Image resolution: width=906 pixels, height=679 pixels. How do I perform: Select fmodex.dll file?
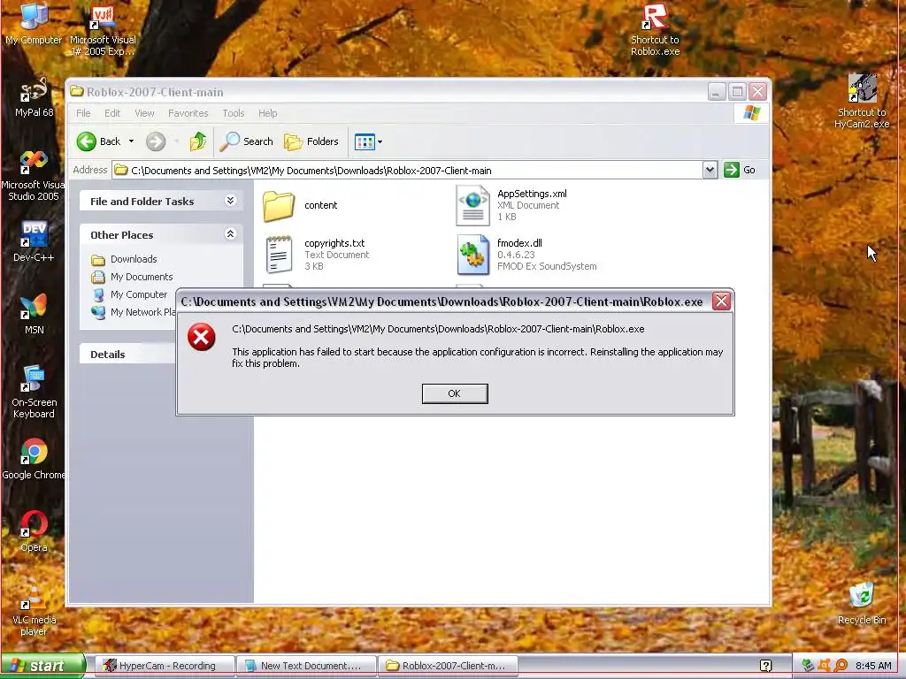(x=526, y=255)
